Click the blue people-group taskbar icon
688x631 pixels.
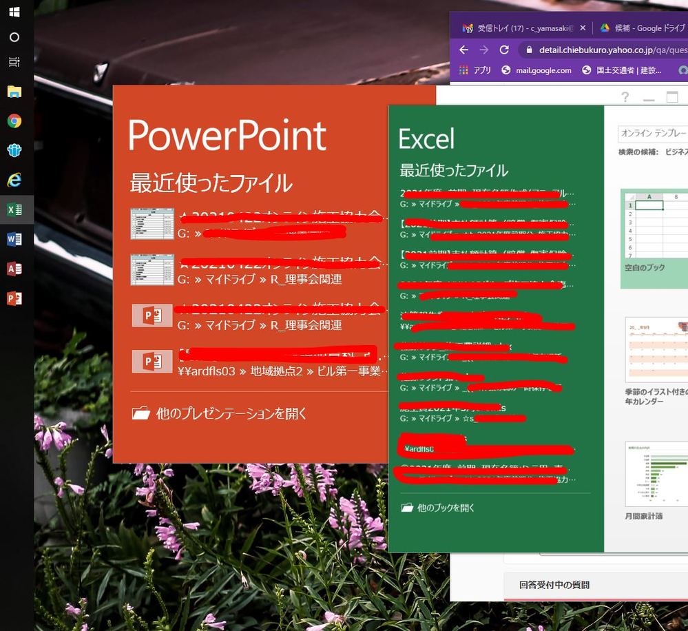pyautogui.click(x=14, y=150)
